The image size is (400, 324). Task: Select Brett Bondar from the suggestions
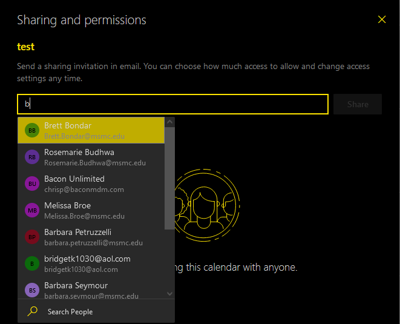click(91, 130)
